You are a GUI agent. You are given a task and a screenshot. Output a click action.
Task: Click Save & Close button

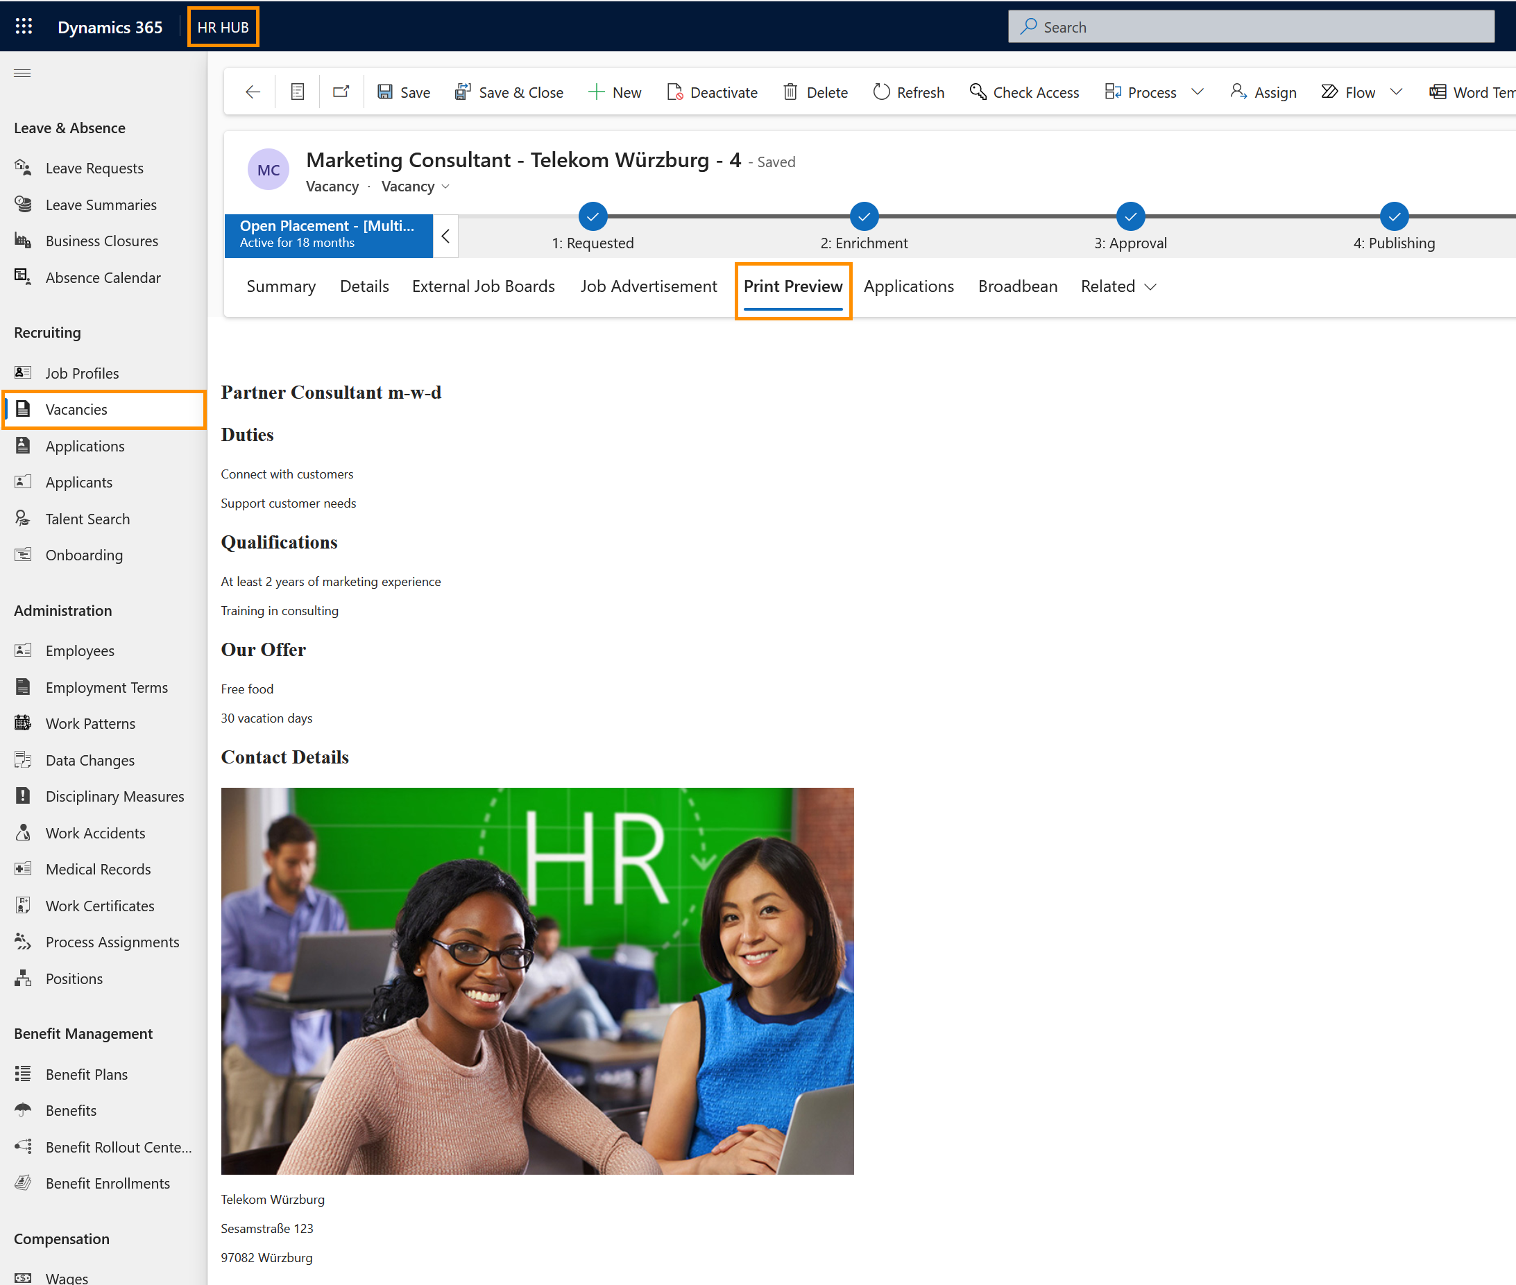coord(509,92)
